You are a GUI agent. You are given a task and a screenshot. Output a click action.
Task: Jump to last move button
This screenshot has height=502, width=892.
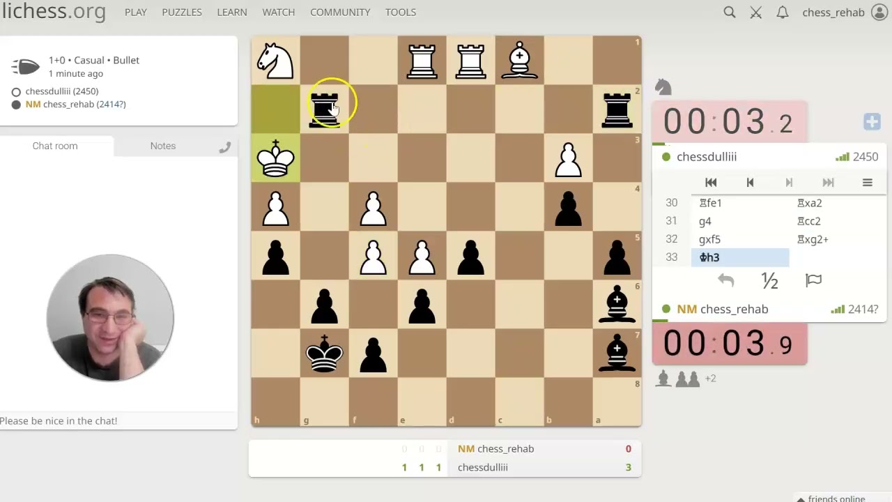pyautogui.click(x=828, y=183)
